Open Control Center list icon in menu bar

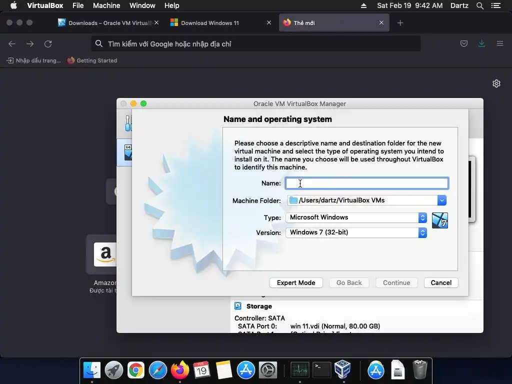[495, 5]
